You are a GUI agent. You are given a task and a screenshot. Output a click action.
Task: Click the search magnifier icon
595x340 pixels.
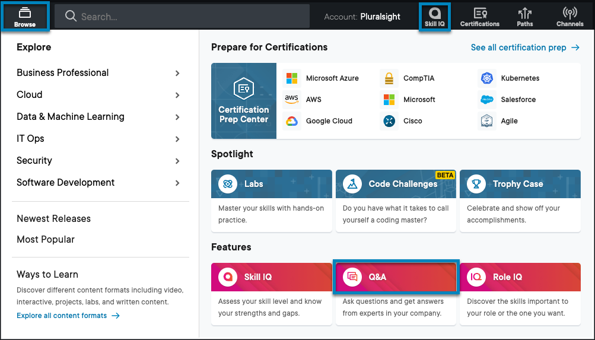click(x=71, y=16)
